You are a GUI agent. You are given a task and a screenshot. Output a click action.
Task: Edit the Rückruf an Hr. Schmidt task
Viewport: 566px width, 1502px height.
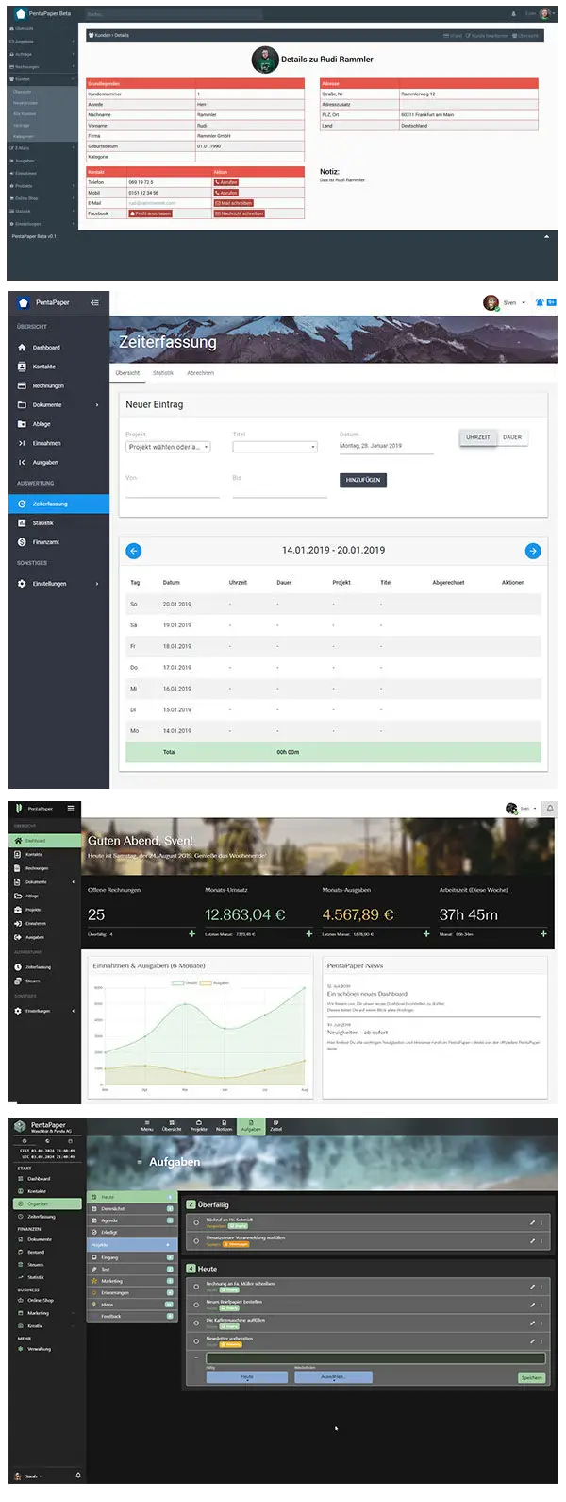click(532, 1222)
